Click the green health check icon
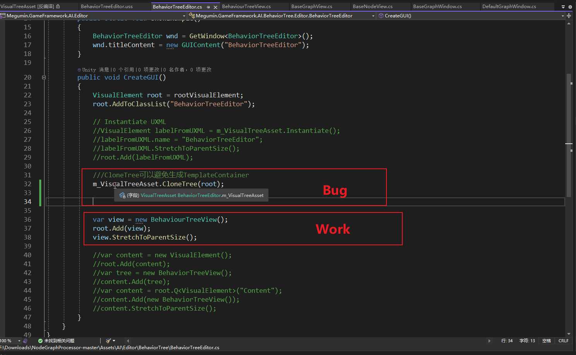Screen dimensions: 576x355 pos(40,341)
